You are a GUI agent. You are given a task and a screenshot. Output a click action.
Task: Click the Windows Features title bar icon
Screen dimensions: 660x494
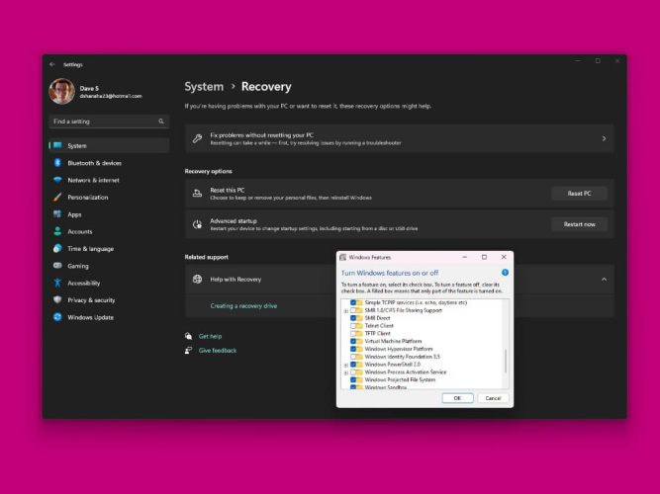[343, 257]
